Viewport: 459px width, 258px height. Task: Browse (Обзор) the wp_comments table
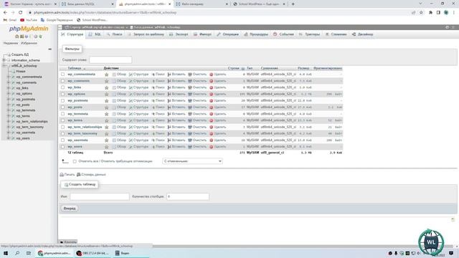tap(119, 81)
